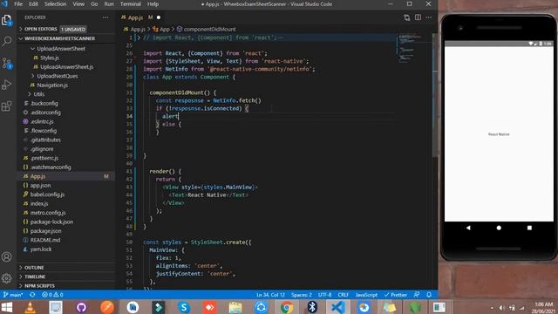
Task: Open the Run and Debug view
Action: (7, 85)
